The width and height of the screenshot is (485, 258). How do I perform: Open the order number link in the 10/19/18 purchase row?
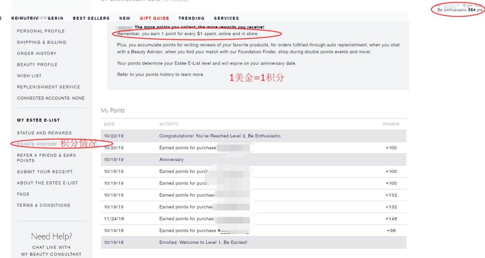point(234,231)
